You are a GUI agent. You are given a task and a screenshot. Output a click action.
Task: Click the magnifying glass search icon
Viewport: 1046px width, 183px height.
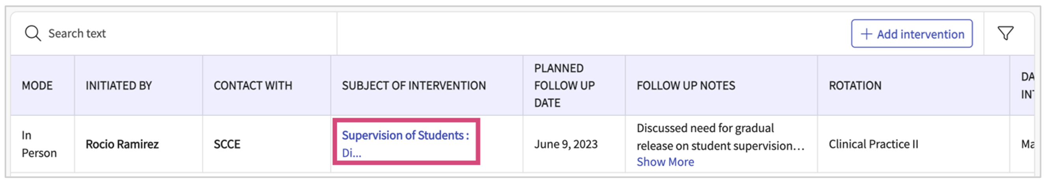pyautogui.click(x=33, y=33)
